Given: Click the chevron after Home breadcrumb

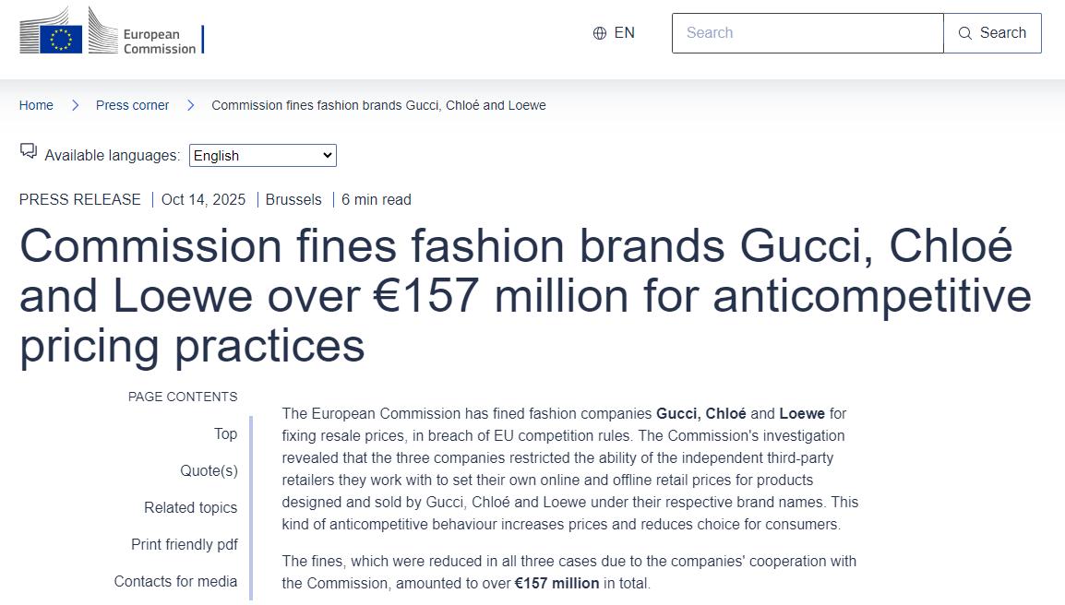Looking at the screenshot, I should tap(75, 105).
